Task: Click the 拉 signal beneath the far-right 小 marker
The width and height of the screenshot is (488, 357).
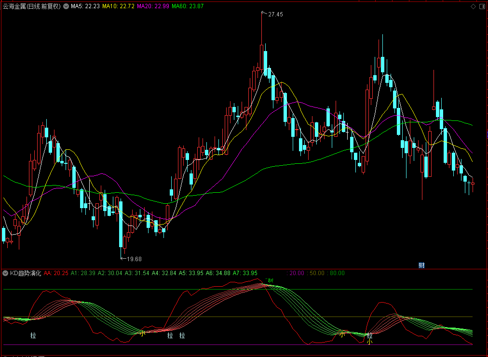Action: [369, 336]
